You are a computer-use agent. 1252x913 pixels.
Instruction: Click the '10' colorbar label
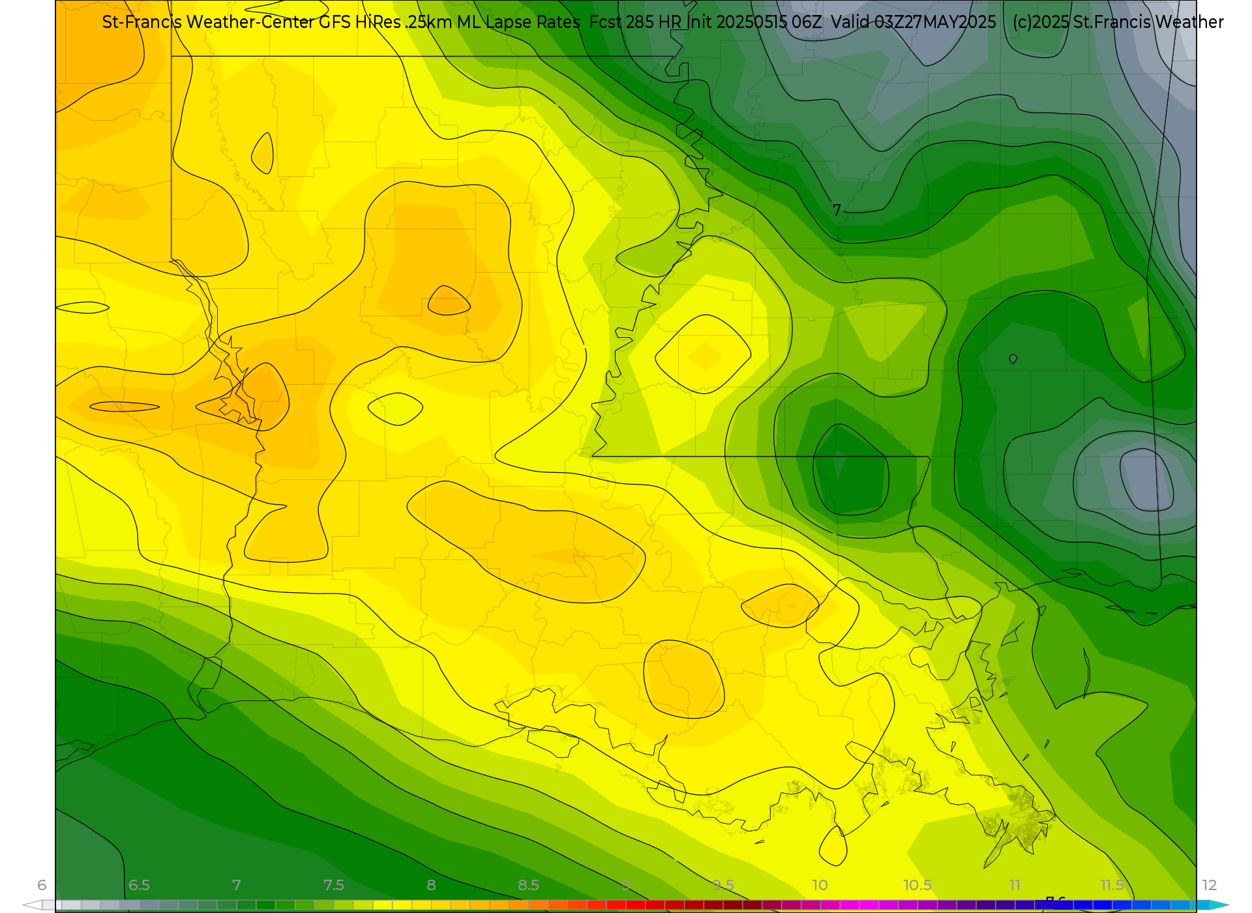820,885
